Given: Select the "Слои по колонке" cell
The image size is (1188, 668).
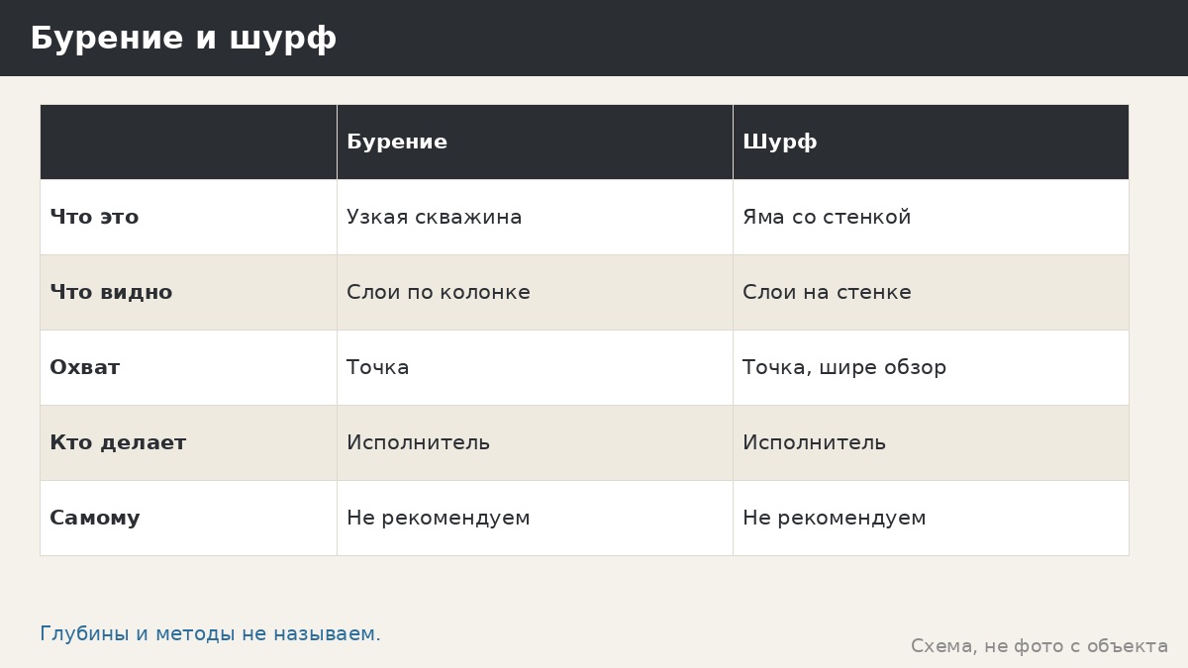Looking at the screenshot, I should [x=535, y=292].
